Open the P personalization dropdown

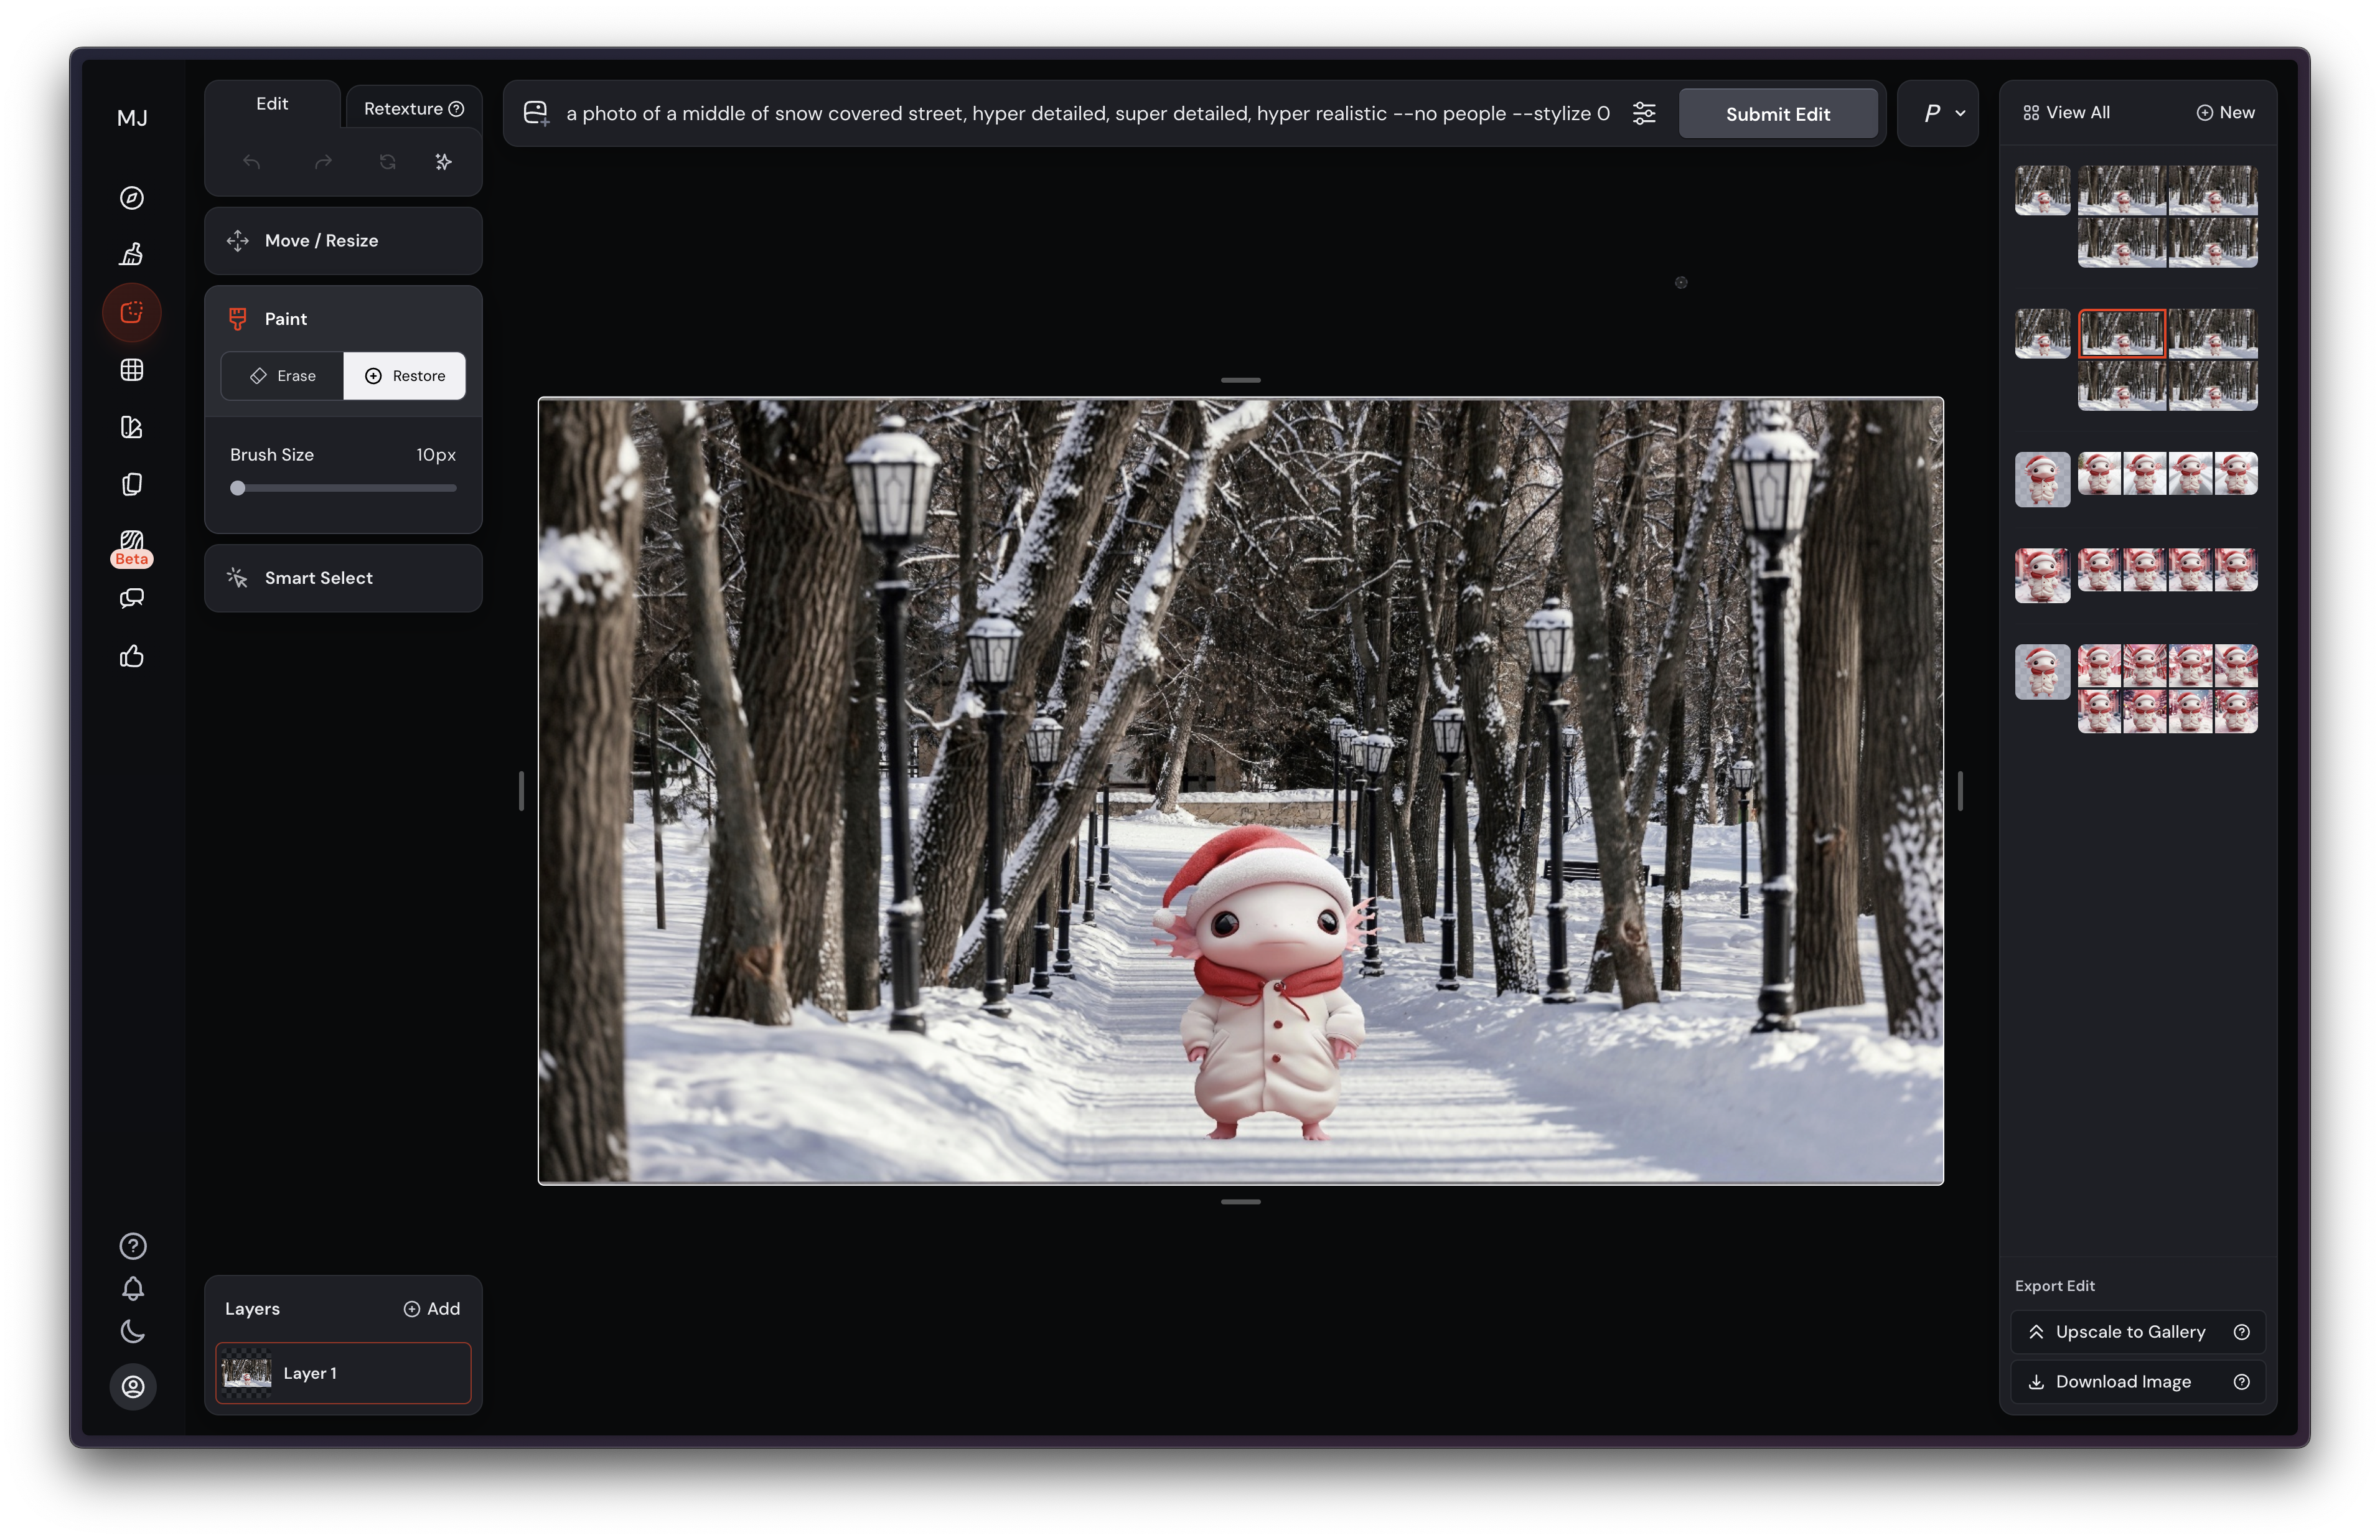pos(1937,114)
